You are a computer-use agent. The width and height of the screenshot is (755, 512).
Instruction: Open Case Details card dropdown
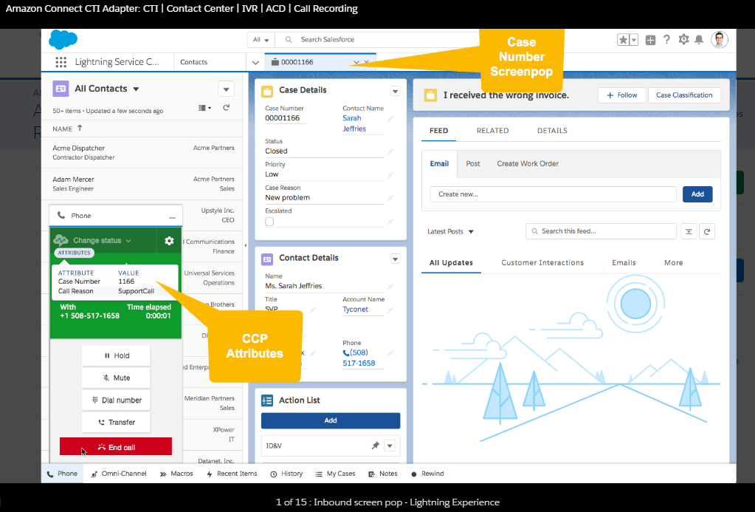pos(396,91)
